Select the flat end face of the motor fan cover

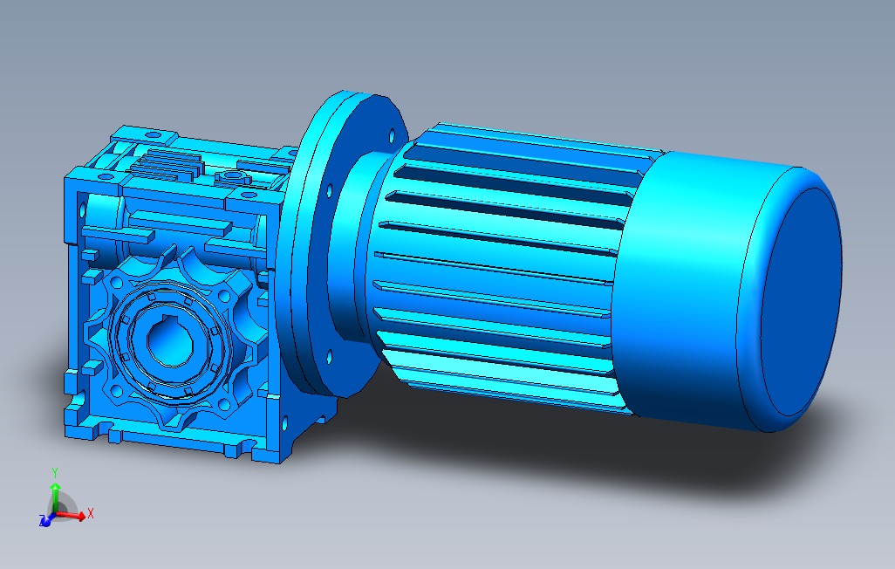tap(801, 302)
